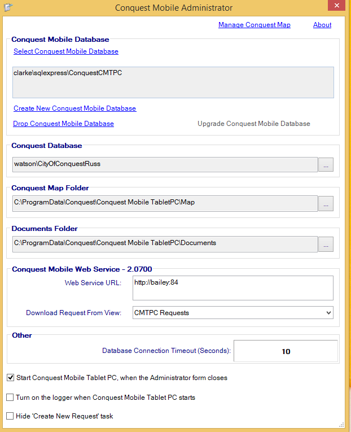The width and height of the screenshot is (351, 432).
Task: Click Drop Conquest Mobile Database link
Action: 64,124
